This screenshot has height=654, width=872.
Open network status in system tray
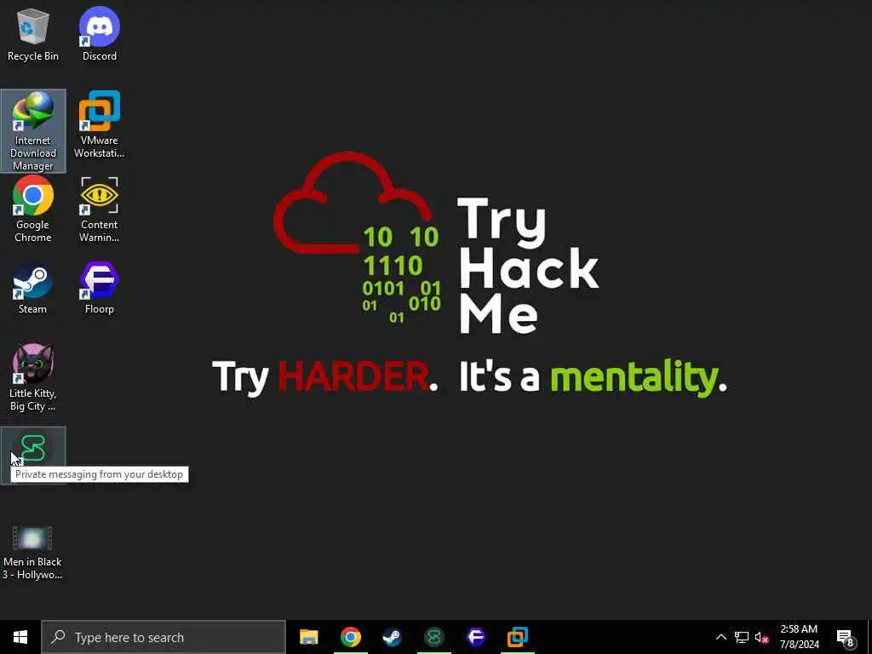tap(742, 637)
